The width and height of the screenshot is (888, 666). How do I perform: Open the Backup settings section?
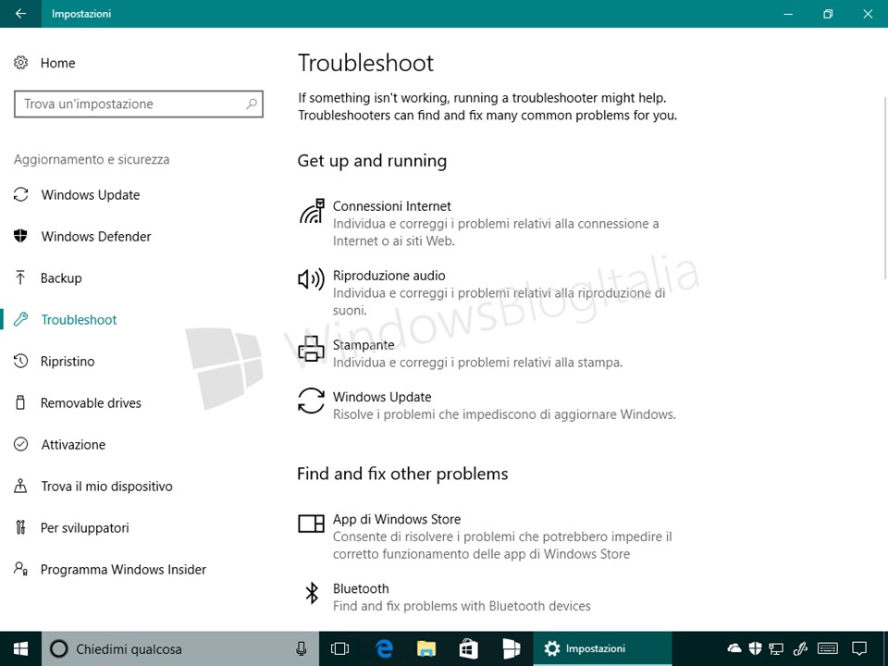[x=61, y=278]
